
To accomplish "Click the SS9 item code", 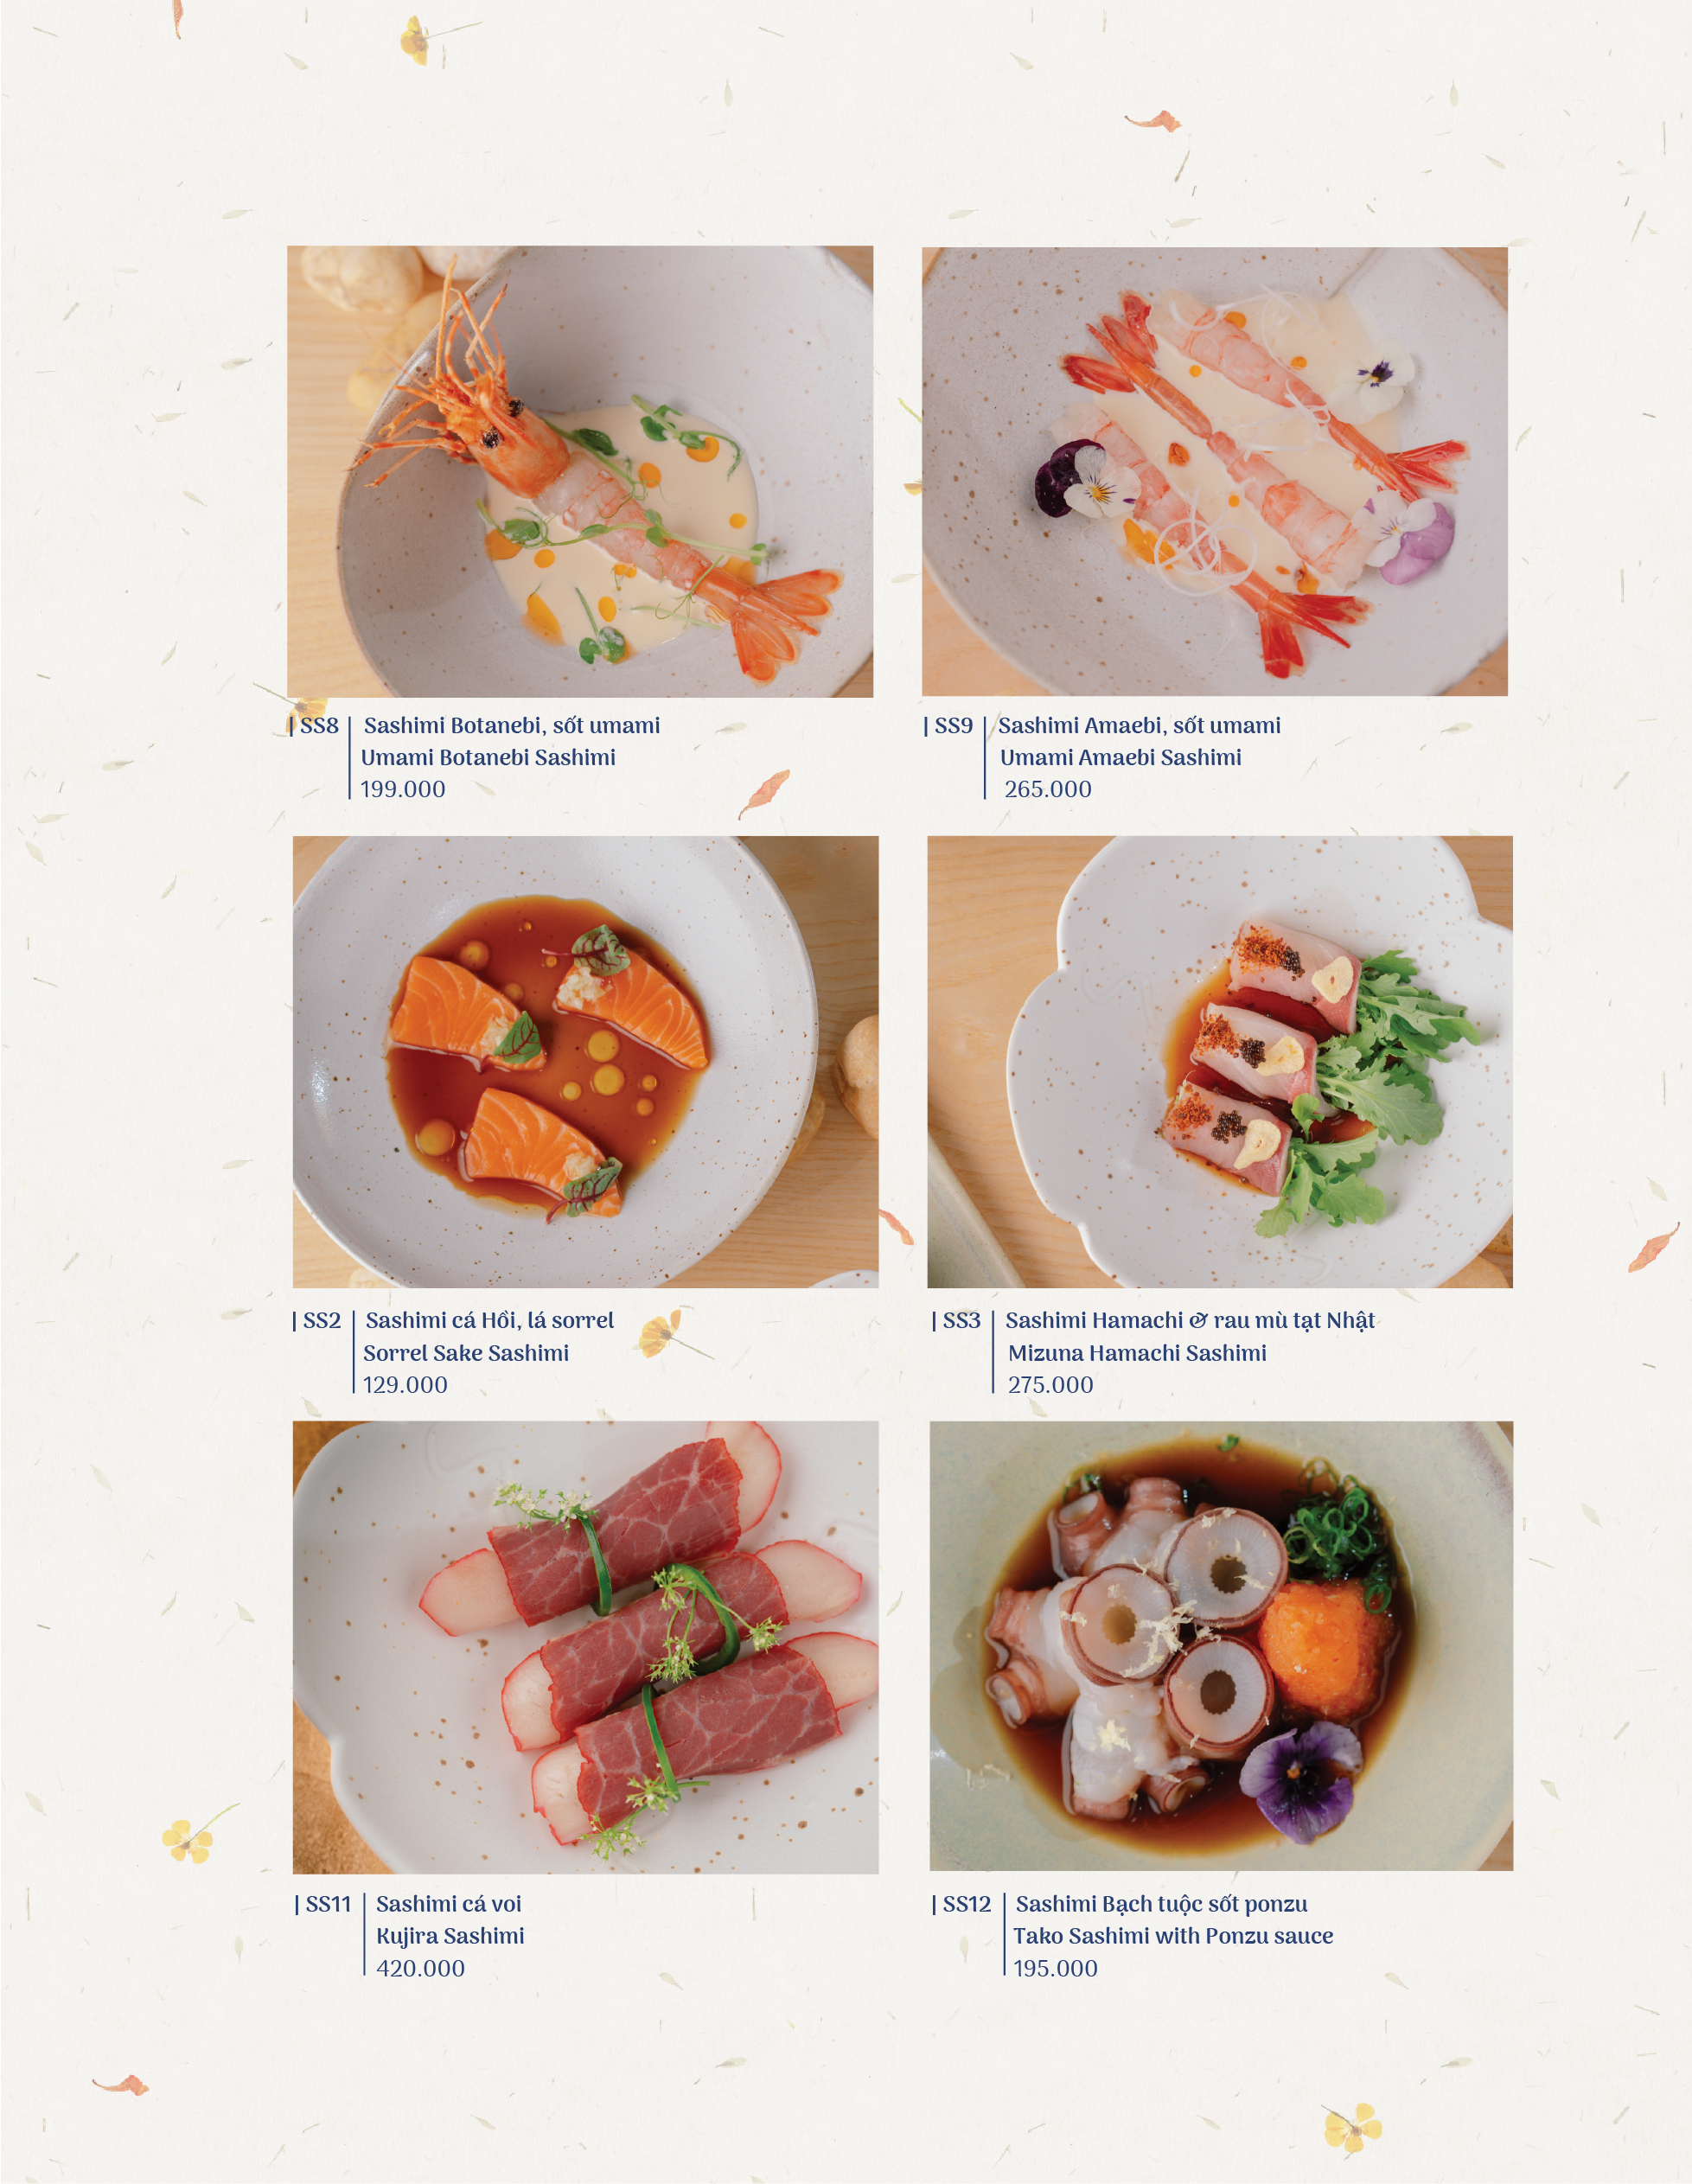I will (x=953, y=726).
